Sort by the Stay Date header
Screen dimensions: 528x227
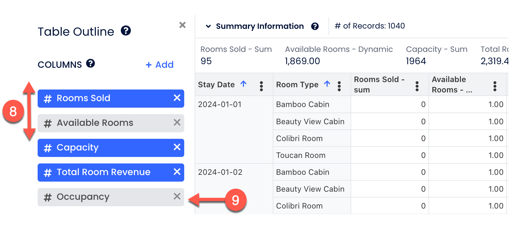[216, 85]
